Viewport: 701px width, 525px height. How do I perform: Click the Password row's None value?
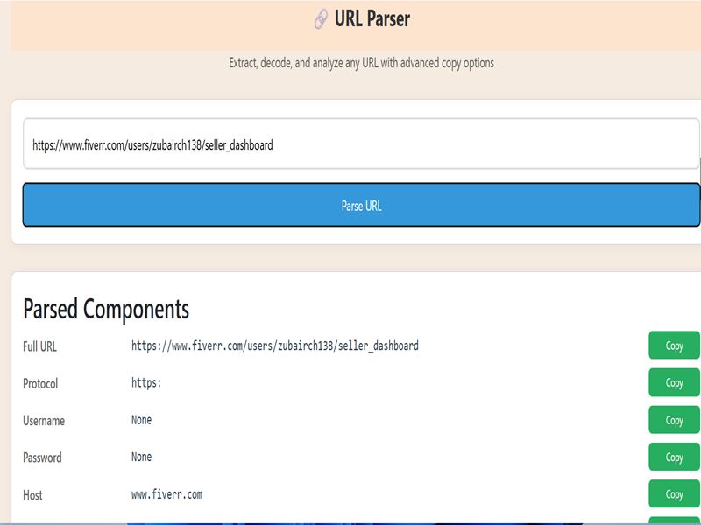click(141, 457)
